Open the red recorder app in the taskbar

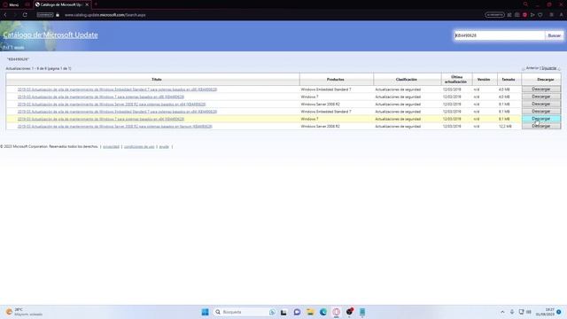tap(349, 312)
